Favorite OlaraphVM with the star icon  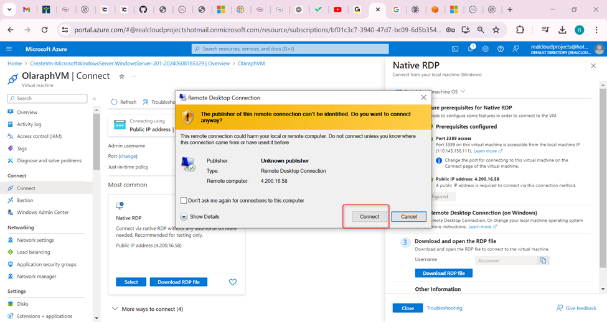point(121,76)
